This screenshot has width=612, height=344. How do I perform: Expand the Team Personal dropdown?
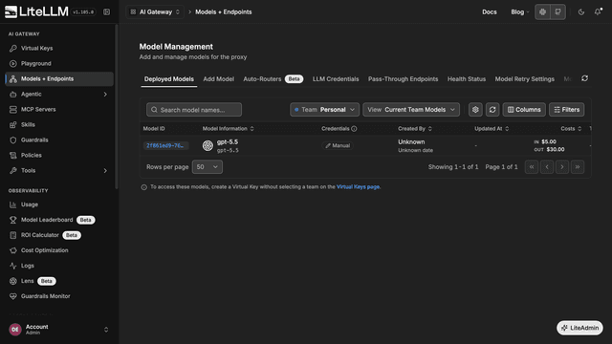(324, 110)
